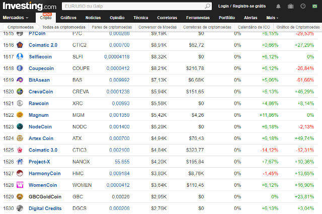Viewport: 322px width, 214px height.
Task: Select Todas as criptomoedas tab
Action: click(64, 27)
